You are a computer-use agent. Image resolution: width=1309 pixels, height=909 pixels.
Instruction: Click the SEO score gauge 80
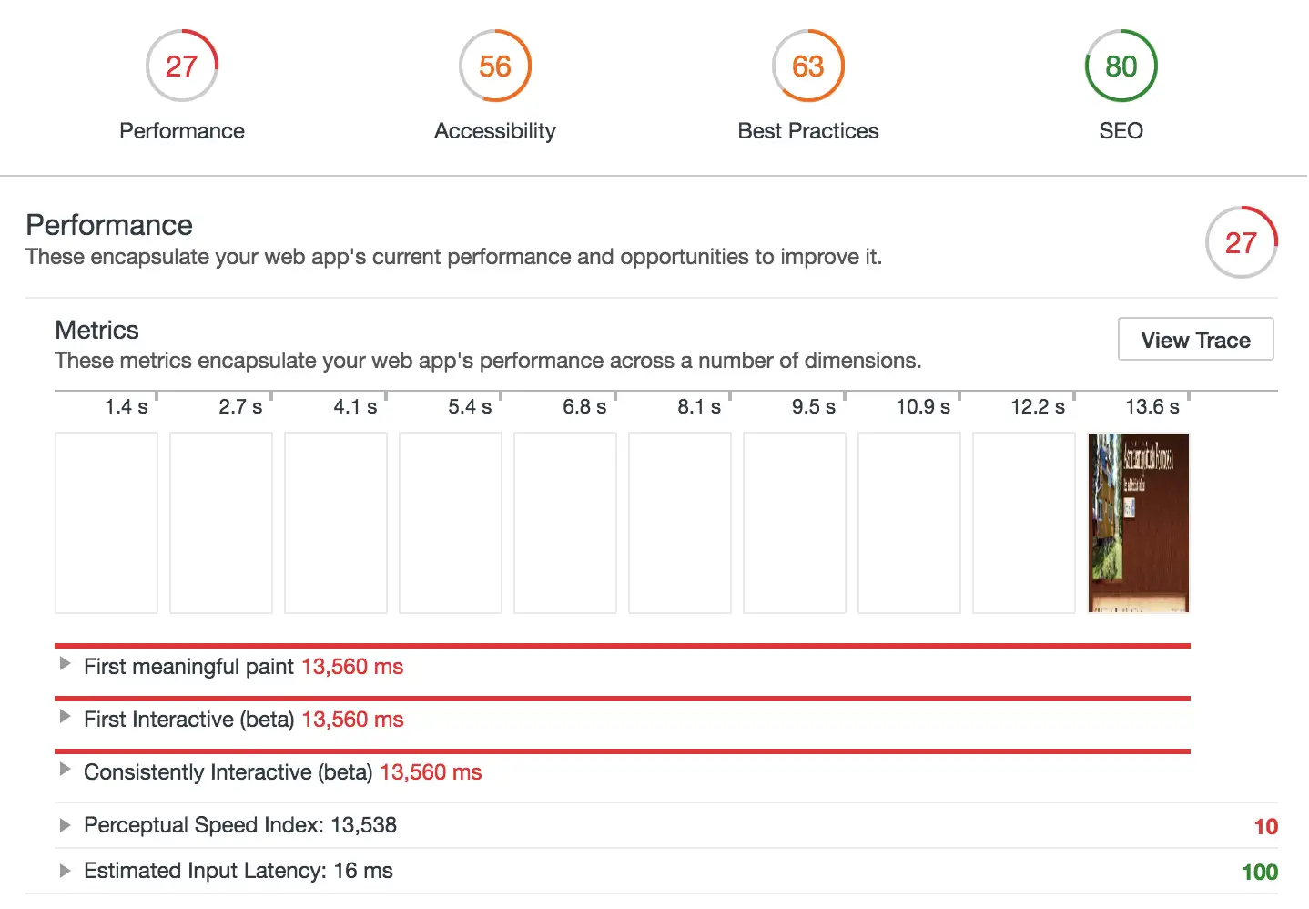(1121, 66)
